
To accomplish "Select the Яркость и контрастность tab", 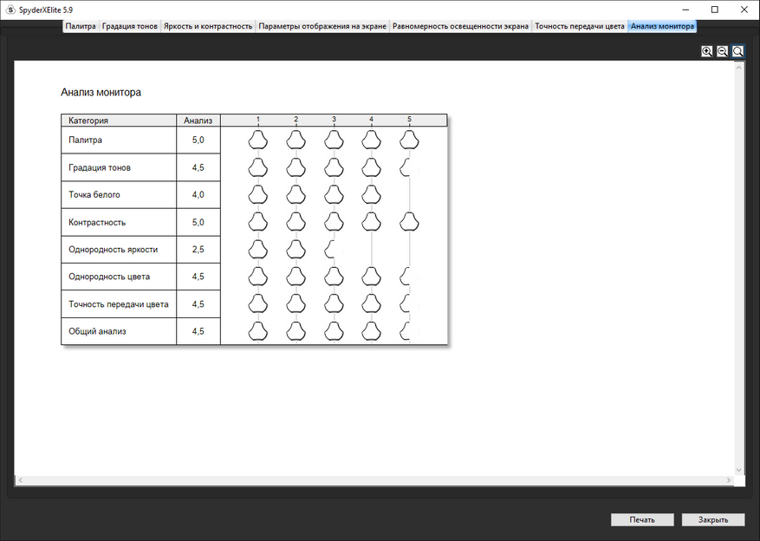I will click(208, 26).
